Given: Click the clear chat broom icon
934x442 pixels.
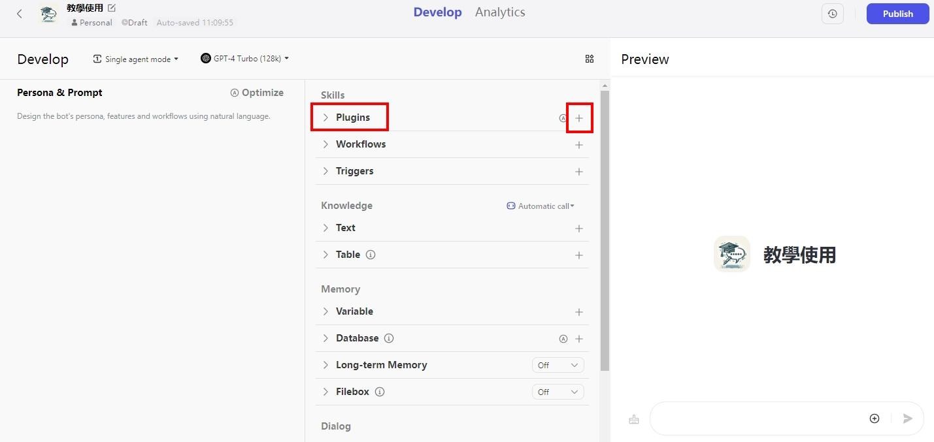Looking at the screenshot, I should pos(633,419).
